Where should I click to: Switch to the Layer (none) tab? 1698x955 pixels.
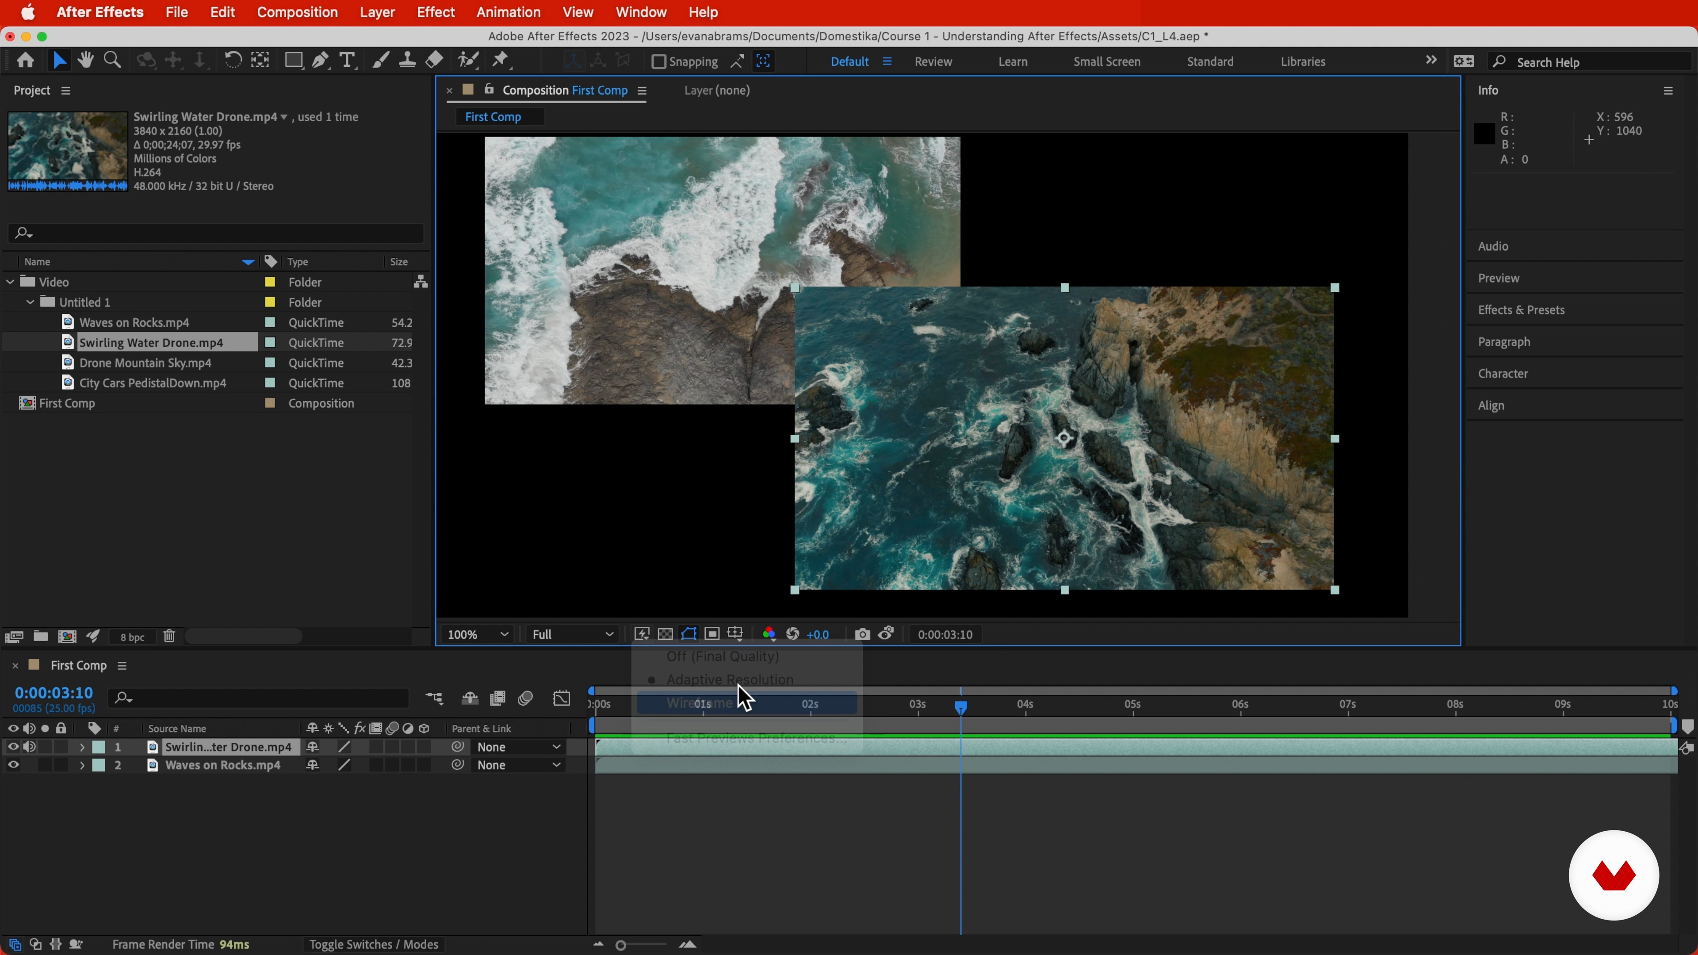pyautogui.click(x=717, y=90)
